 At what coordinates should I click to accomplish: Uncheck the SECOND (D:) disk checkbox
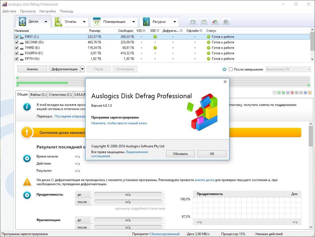tap(16, 43)
